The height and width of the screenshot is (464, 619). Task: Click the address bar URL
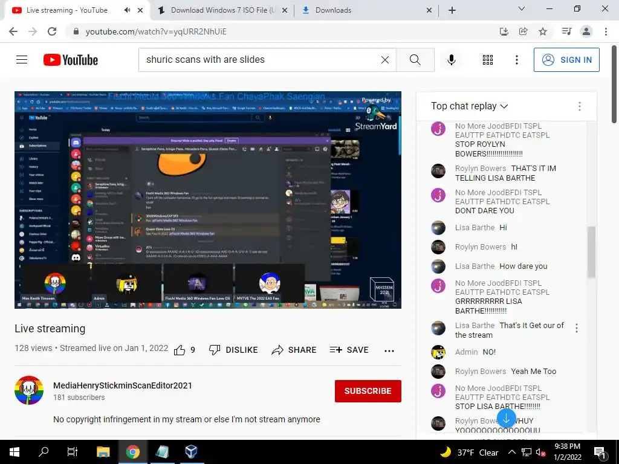coord(156,31)
